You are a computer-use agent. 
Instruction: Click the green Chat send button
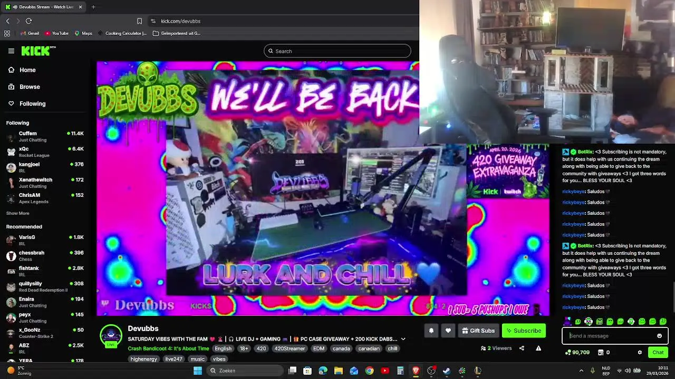(658, 352)
